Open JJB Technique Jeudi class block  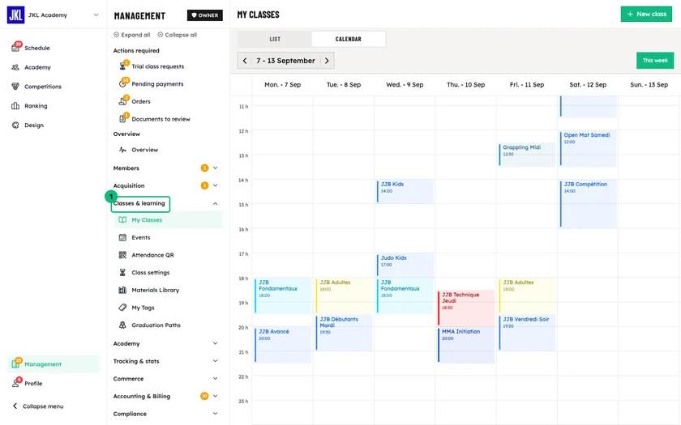tap(466, 308)
